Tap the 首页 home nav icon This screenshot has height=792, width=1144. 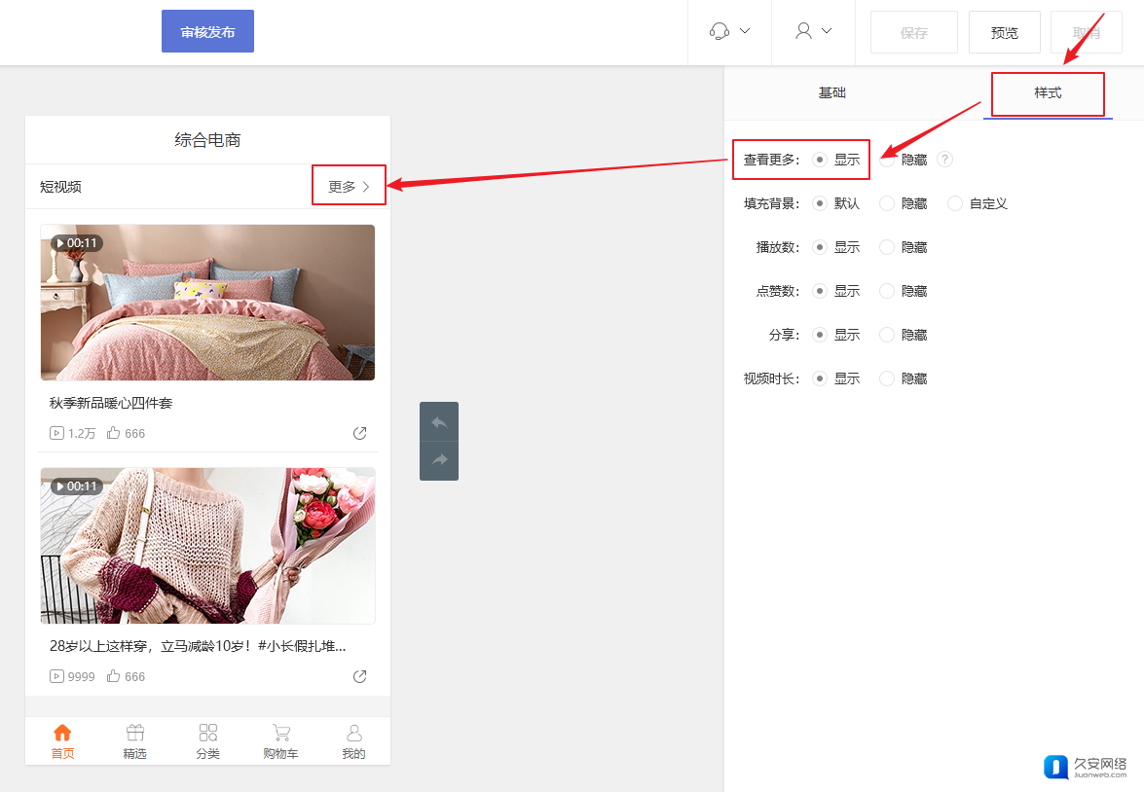62,733
